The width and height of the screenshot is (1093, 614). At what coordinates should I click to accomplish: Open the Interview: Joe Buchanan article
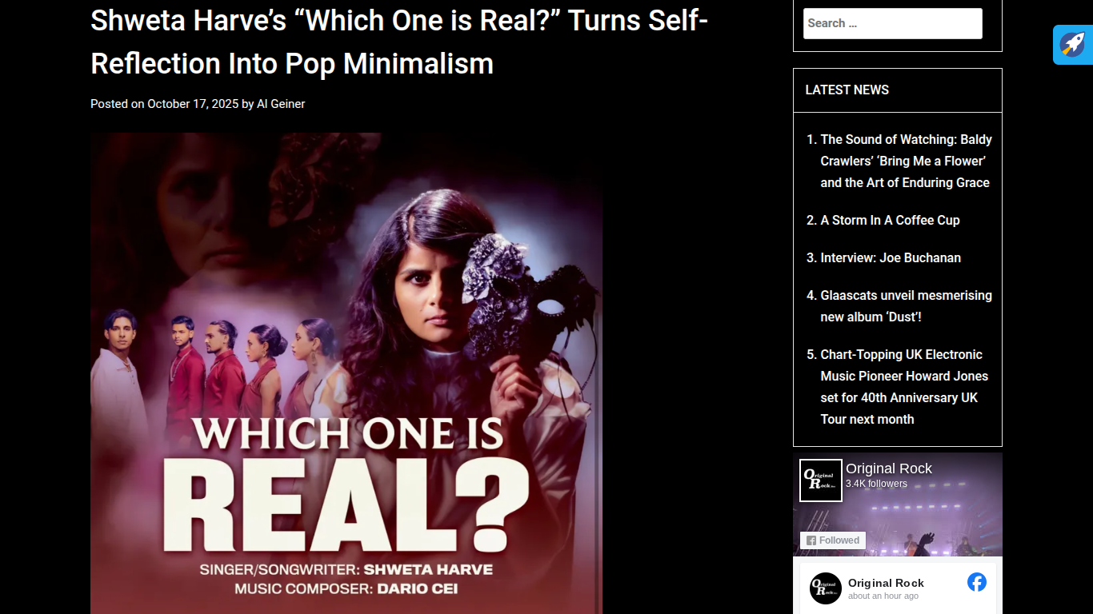[891, 257]
